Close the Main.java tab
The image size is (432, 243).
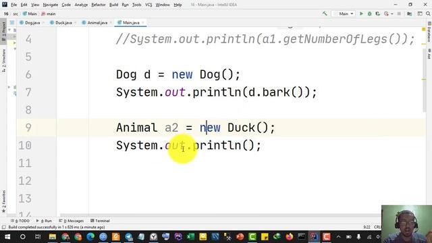pos(143,22)
